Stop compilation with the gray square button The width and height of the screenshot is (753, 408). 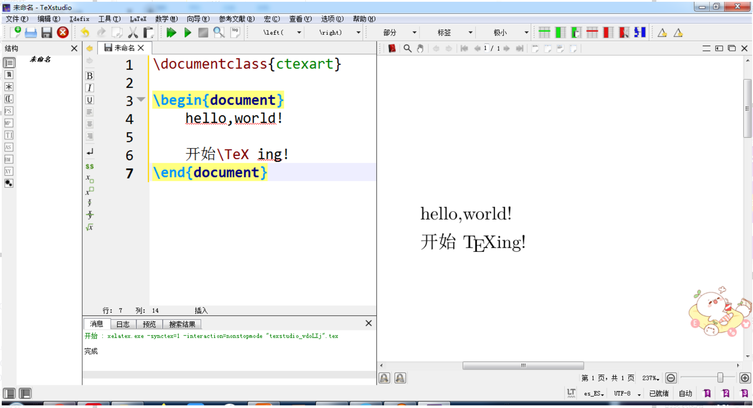(x=203, y=32)
